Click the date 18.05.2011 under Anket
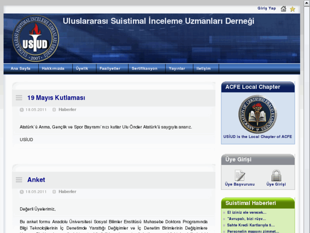Viewport: 310px width, 233px height. coord(36,192)
